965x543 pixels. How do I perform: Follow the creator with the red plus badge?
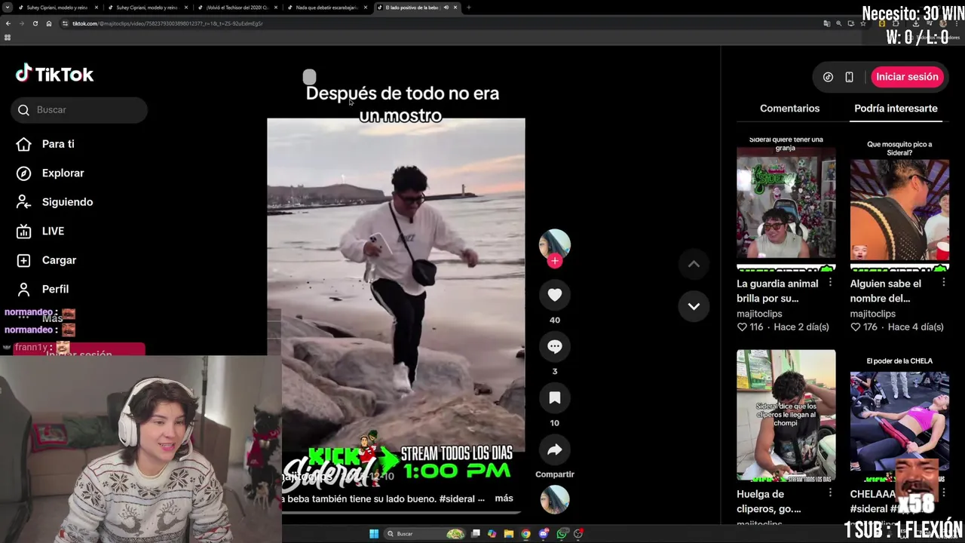pyautogui.click(x=555, y=261)
